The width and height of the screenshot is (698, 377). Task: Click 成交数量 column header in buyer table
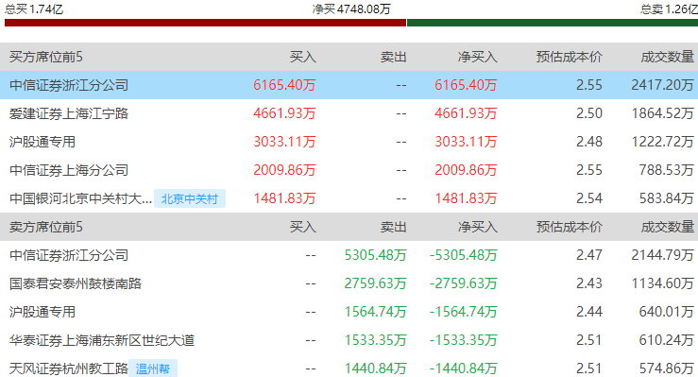(667, 57)
